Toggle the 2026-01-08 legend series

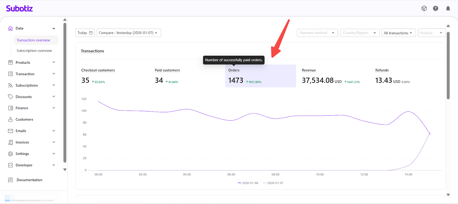[x=248, y=183]
